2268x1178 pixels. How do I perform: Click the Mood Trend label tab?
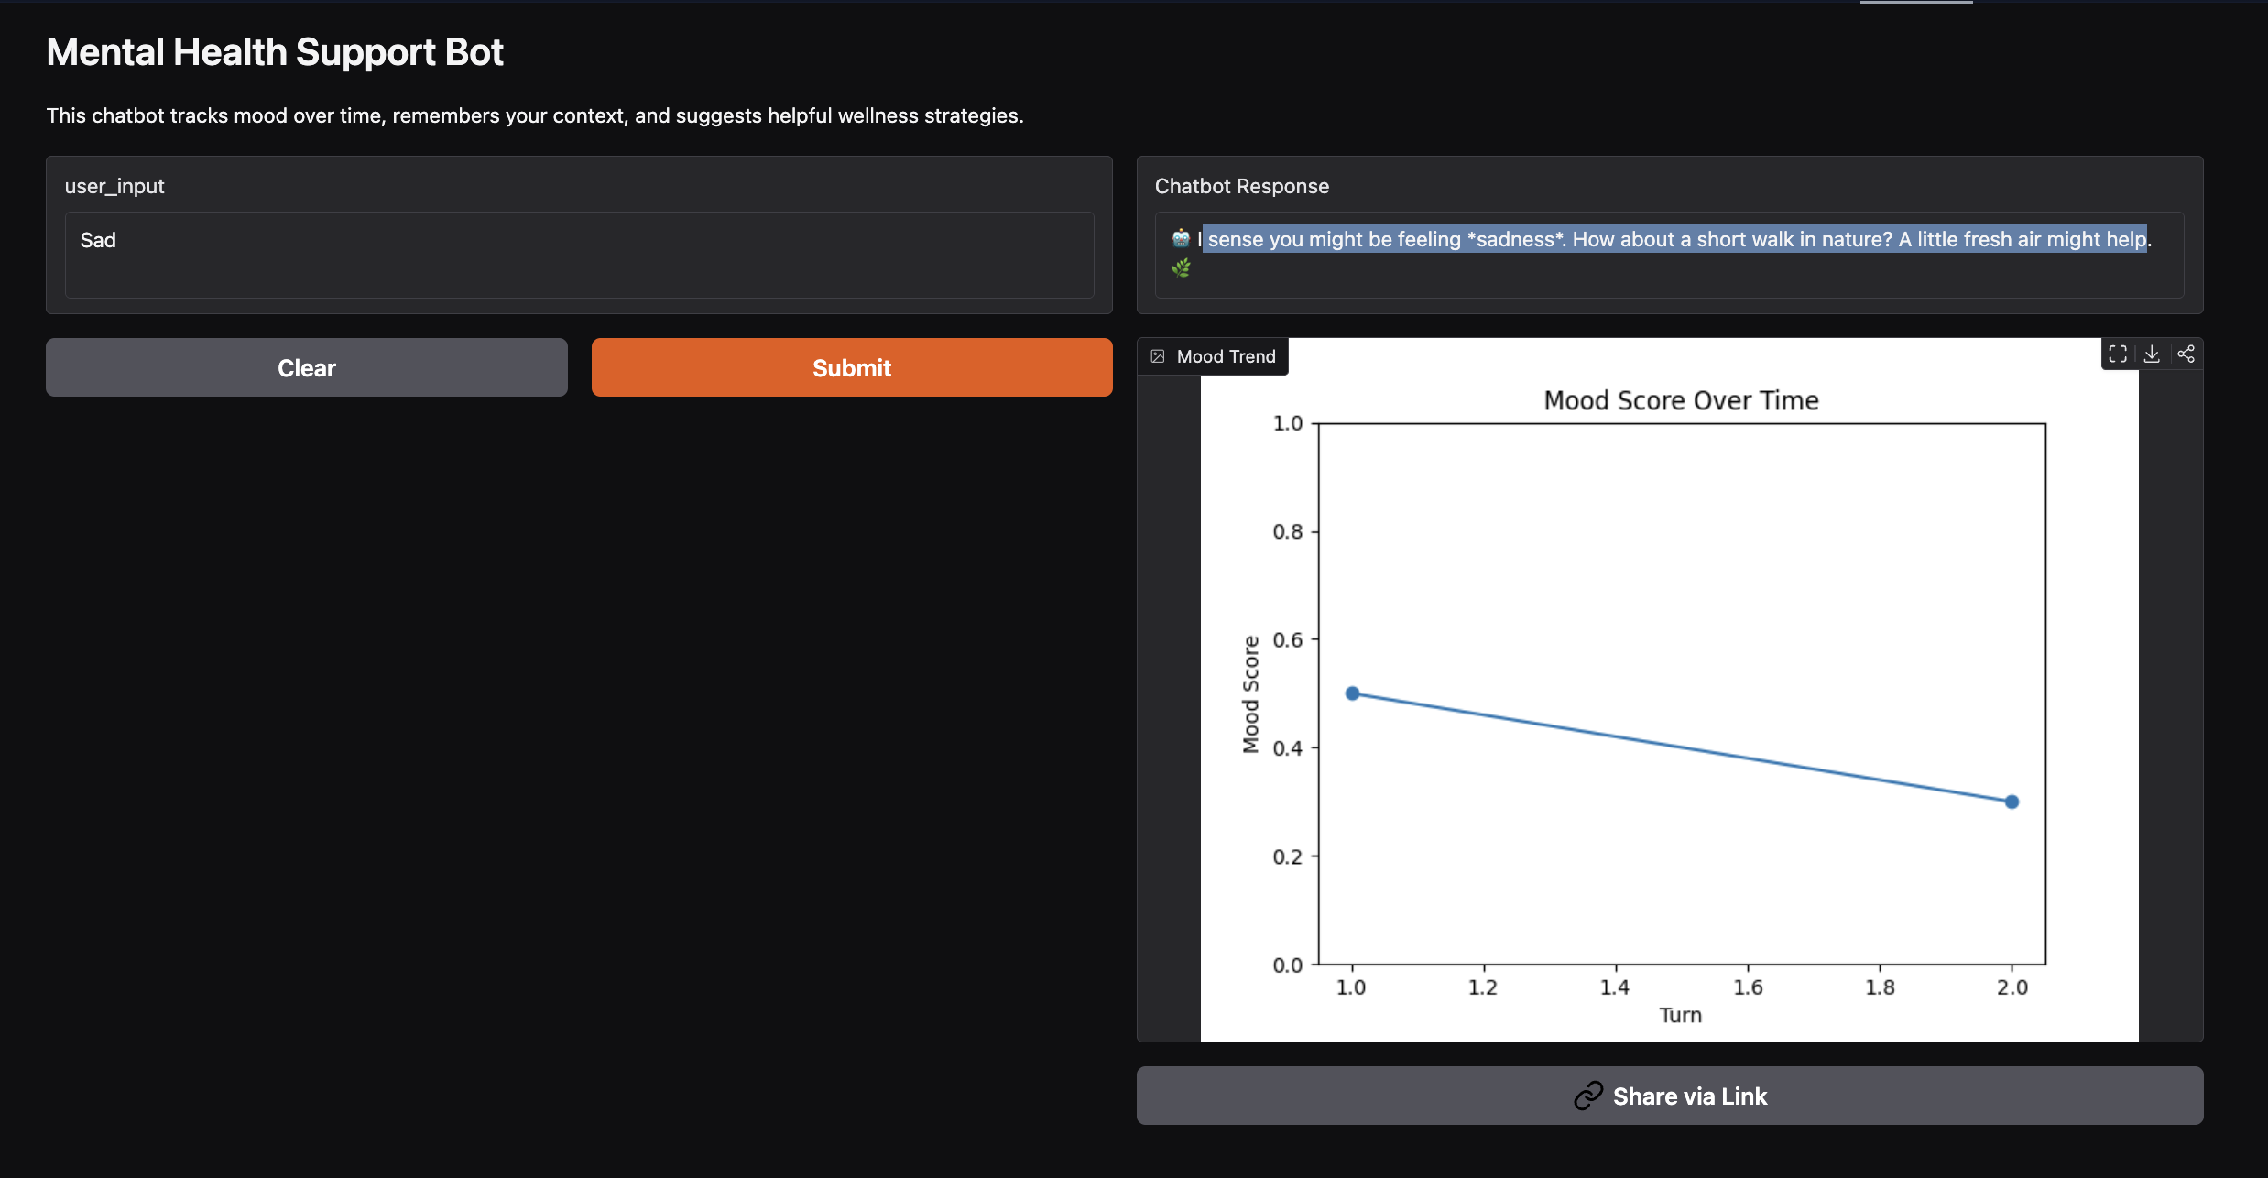[x=1226, y=356]
